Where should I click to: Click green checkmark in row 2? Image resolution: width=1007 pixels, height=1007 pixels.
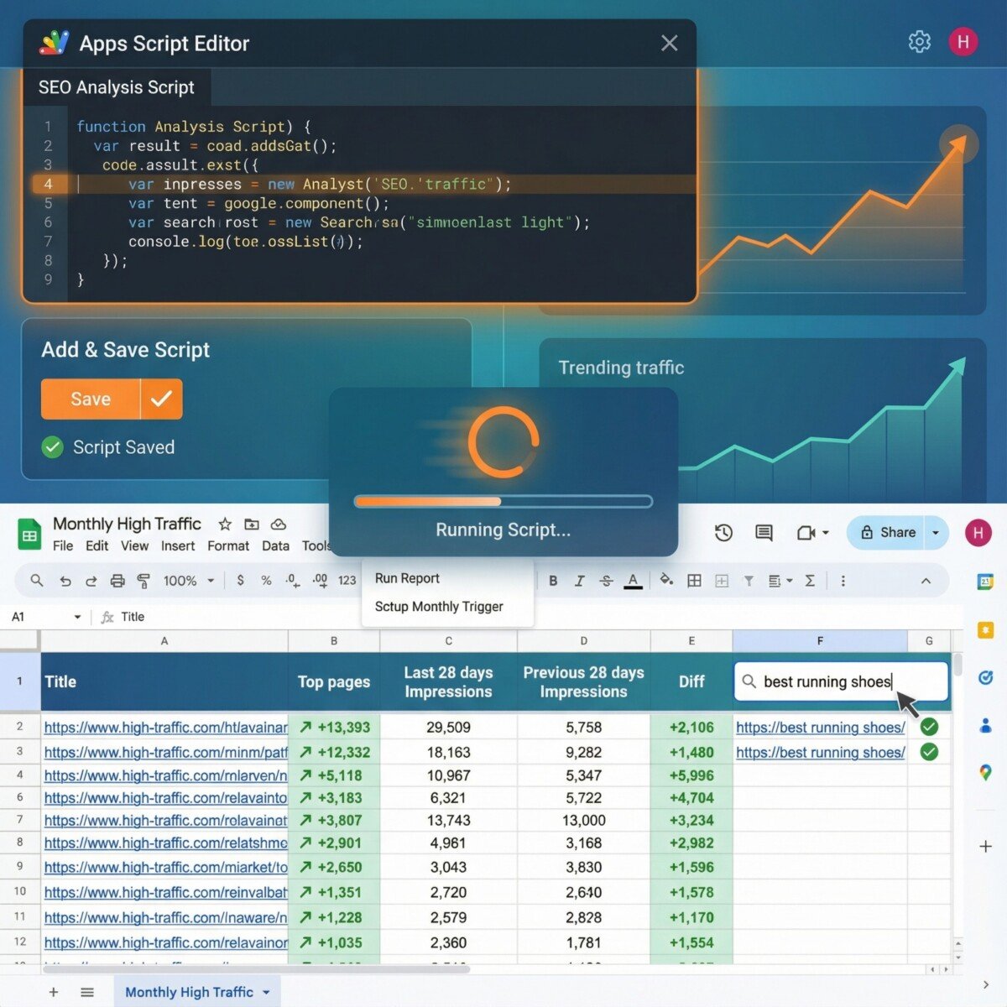(x=929, y=727)
